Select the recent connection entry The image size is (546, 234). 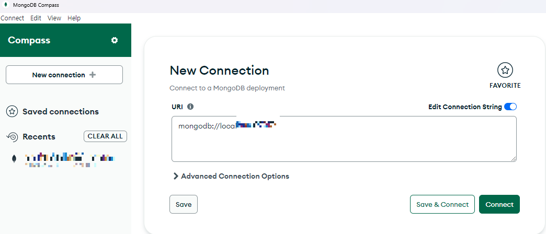(68, 160)
